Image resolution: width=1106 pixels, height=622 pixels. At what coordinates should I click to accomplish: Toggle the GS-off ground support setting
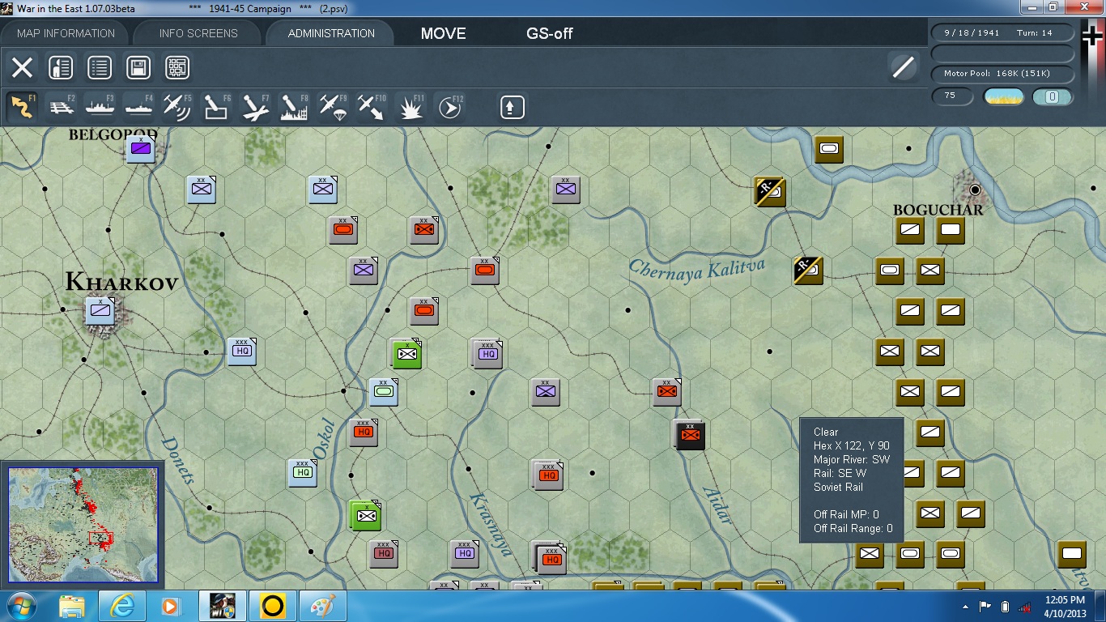(x=550, y=34)
